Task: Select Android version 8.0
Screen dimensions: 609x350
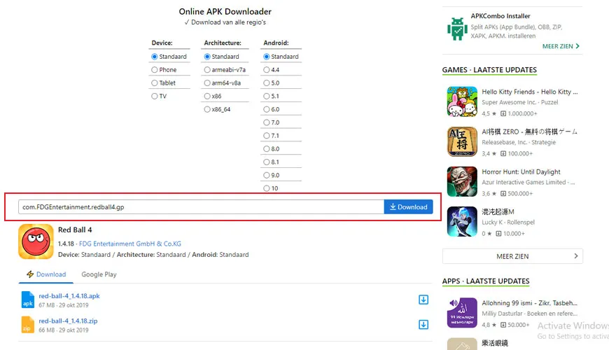Action: point(267,149)
